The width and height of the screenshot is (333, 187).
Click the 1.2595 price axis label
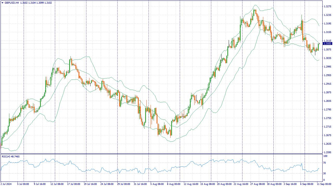(x=327, y=152)
